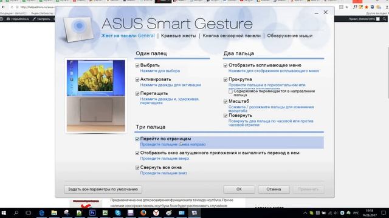Toggle Перейти по страницам checkbox

click(137, 139)
